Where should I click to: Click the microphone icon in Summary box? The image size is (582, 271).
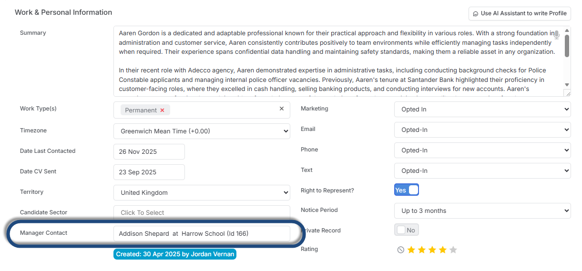556,35
